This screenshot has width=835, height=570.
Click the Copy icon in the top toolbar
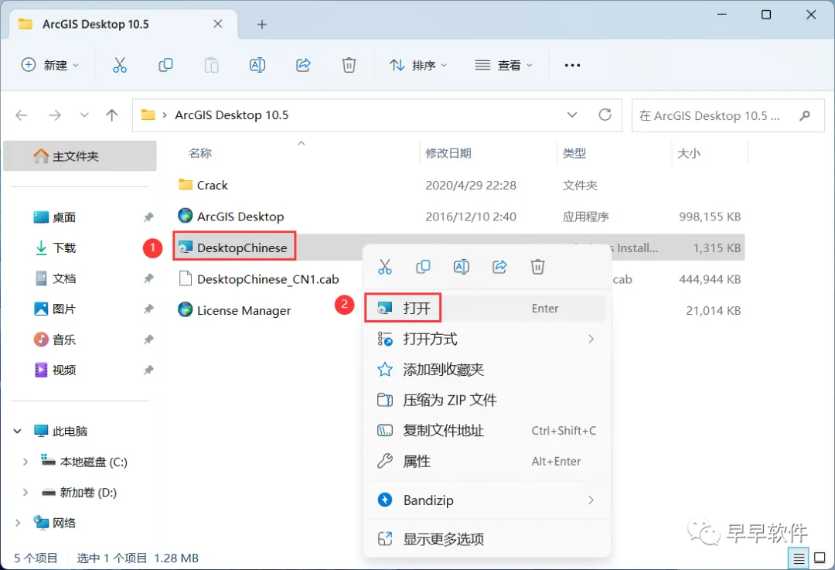(165, 65)
